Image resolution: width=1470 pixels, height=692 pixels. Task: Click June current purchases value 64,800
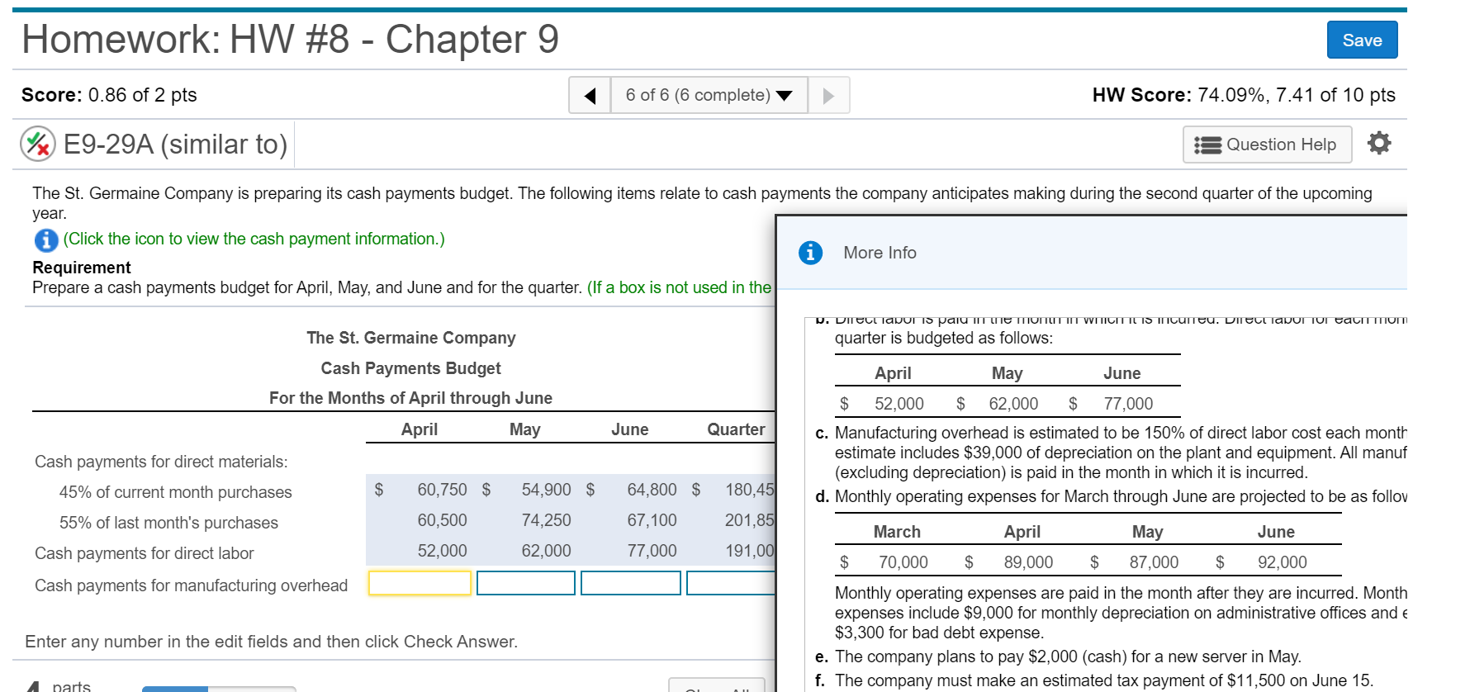(652, 490)
